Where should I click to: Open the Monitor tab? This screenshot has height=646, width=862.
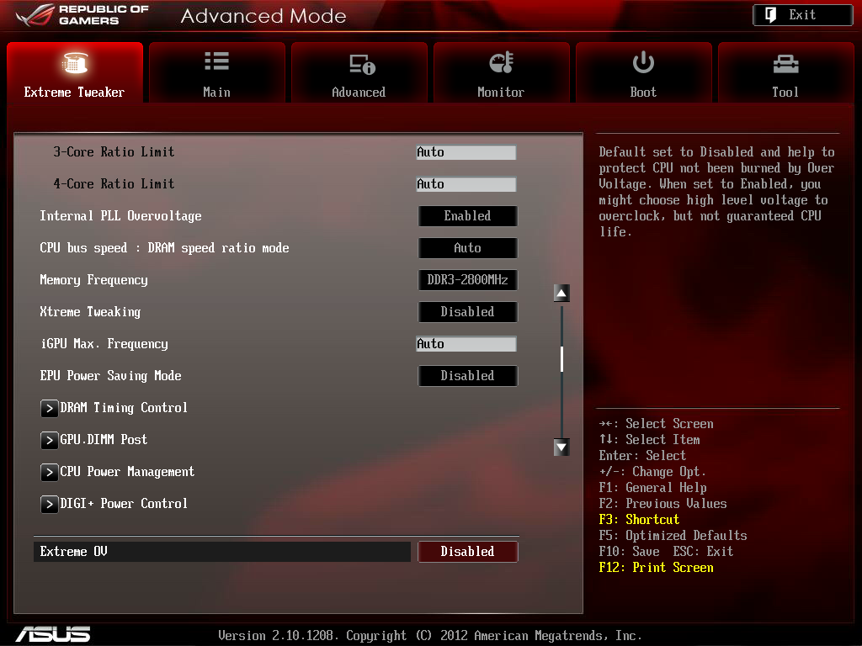[x=502, y=72]
